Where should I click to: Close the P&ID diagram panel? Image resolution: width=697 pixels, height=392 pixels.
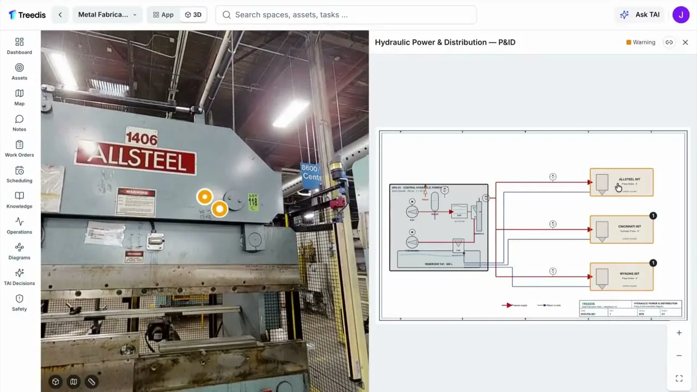click(x=685, y=42)
